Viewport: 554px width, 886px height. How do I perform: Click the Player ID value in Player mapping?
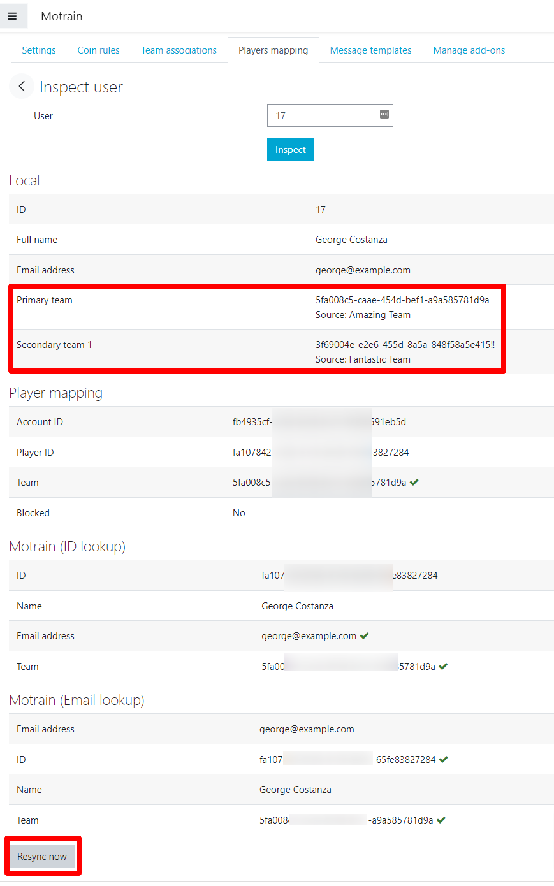[321, 453]
